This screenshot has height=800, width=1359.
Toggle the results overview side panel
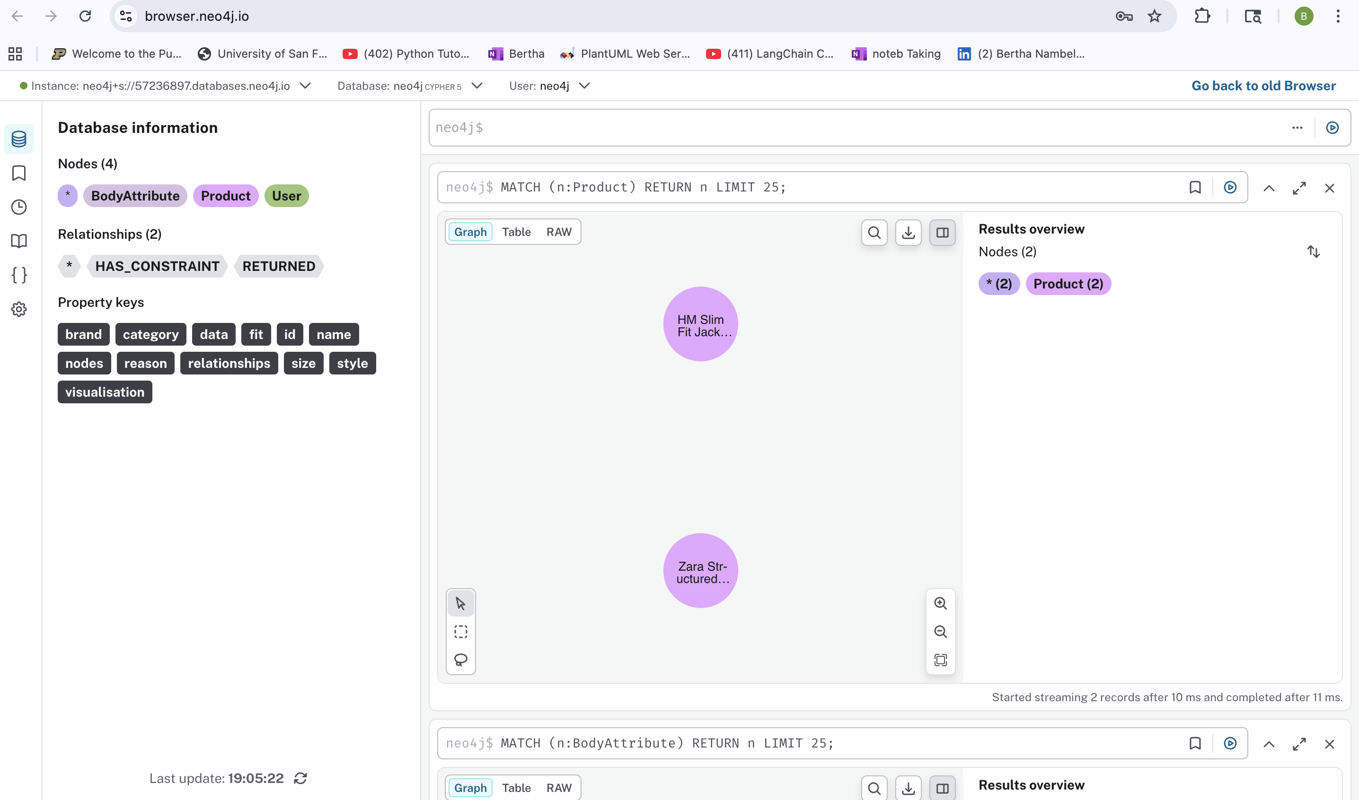(x=942, y=232)
